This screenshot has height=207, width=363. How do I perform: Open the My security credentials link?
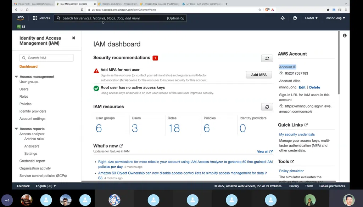(x=297, y=134)
